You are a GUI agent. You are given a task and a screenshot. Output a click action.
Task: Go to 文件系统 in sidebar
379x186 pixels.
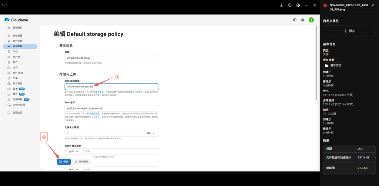[x=20, y=41]
